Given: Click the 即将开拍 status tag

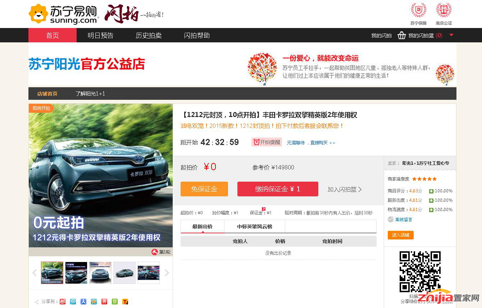Looking at the screenshot, I should pos(41,108).
